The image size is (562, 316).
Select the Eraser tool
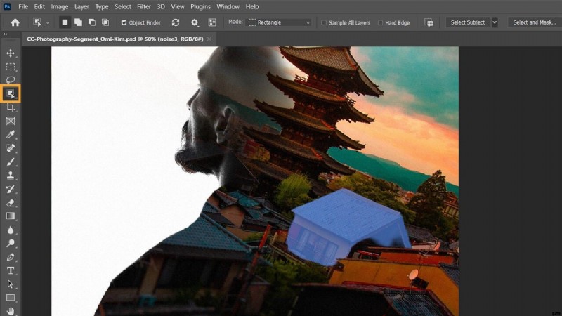tap(11, 202)
